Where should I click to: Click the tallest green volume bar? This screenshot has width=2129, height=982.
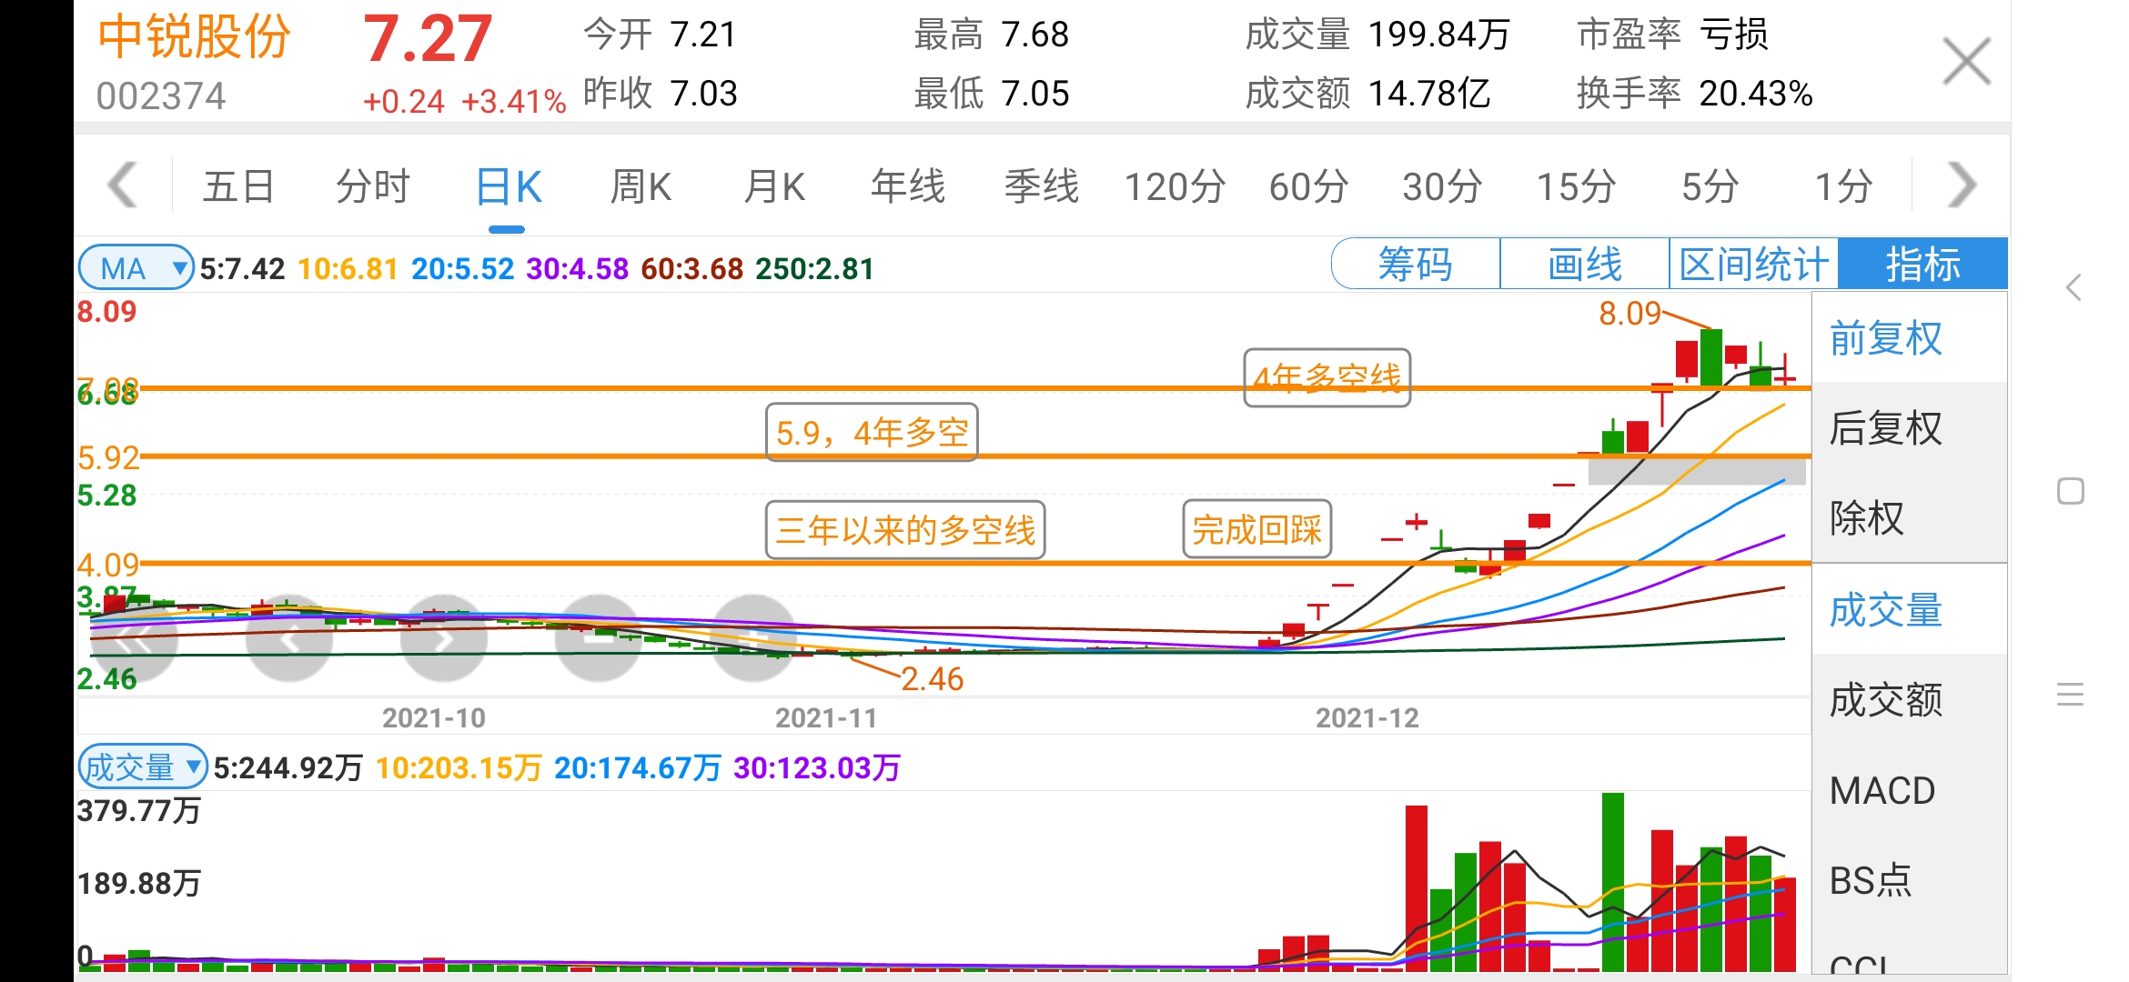click(x=1612, y=882)
